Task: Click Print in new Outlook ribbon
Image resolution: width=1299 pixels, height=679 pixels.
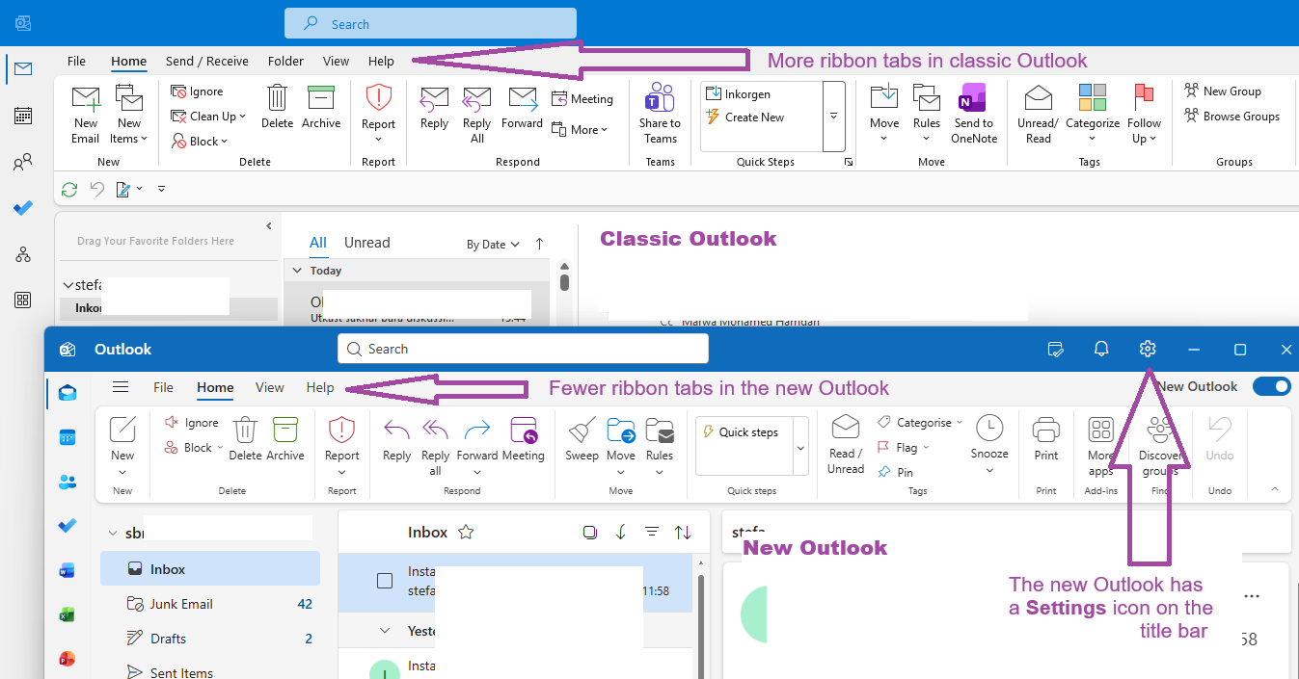Action: 1045,439
